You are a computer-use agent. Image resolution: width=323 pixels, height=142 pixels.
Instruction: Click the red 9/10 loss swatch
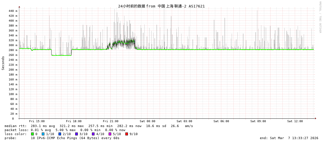[126, 134]
